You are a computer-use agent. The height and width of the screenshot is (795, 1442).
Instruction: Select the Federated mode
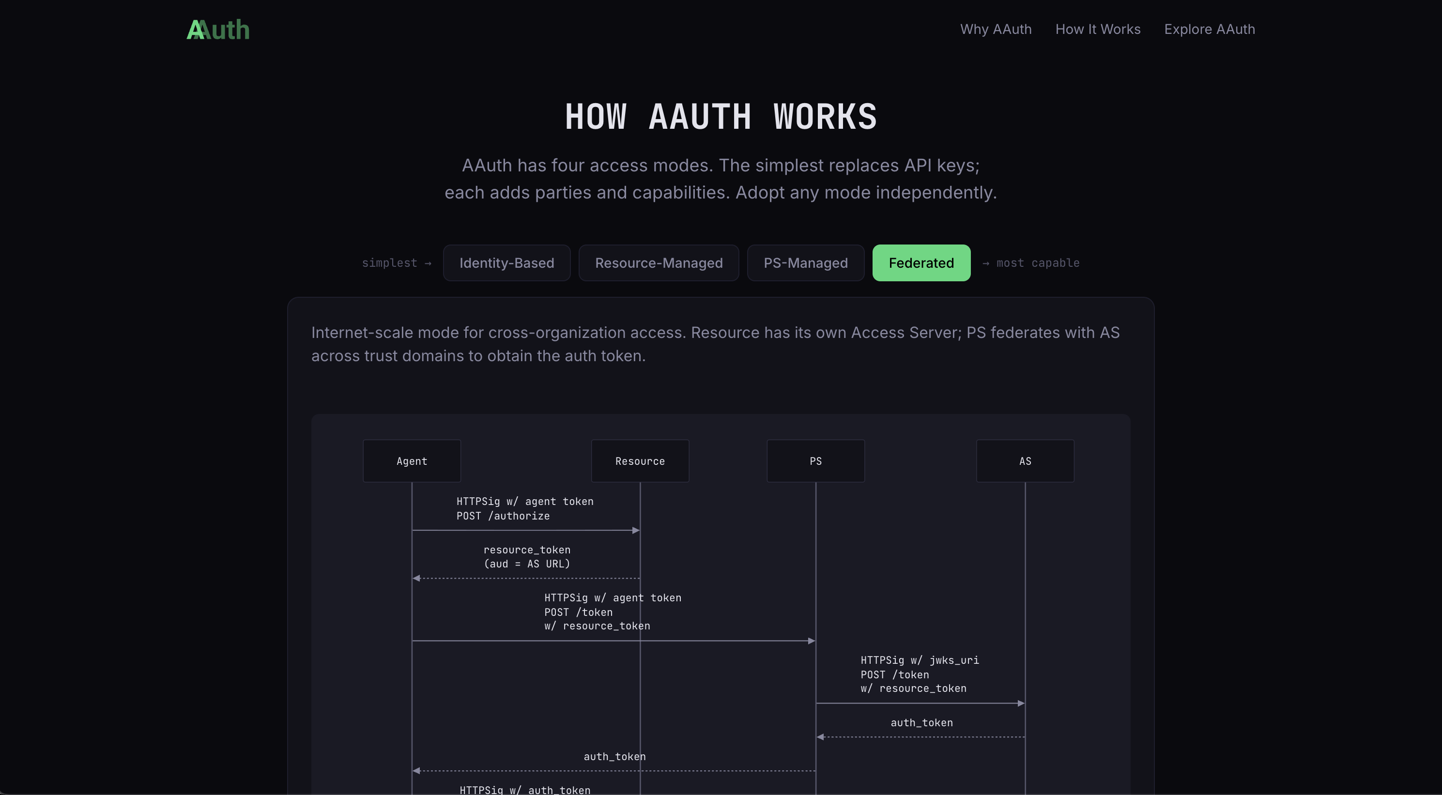tap(921, 262)
